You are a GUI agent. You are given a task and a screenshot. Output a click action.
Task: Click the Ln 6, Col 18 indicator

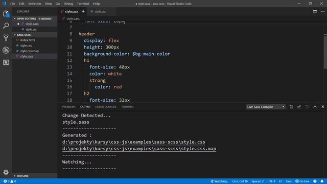pyautogui.click(x=240, y=181)
